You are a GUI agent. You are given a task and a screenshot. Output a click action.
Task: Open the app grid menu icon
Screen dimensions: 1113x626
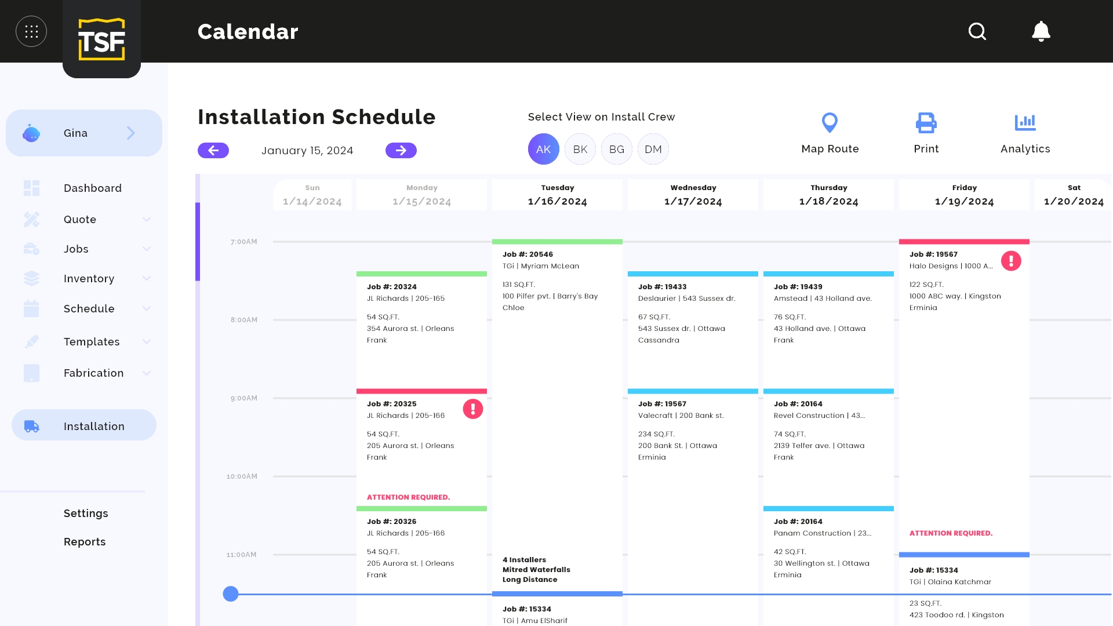pos(31,31)
